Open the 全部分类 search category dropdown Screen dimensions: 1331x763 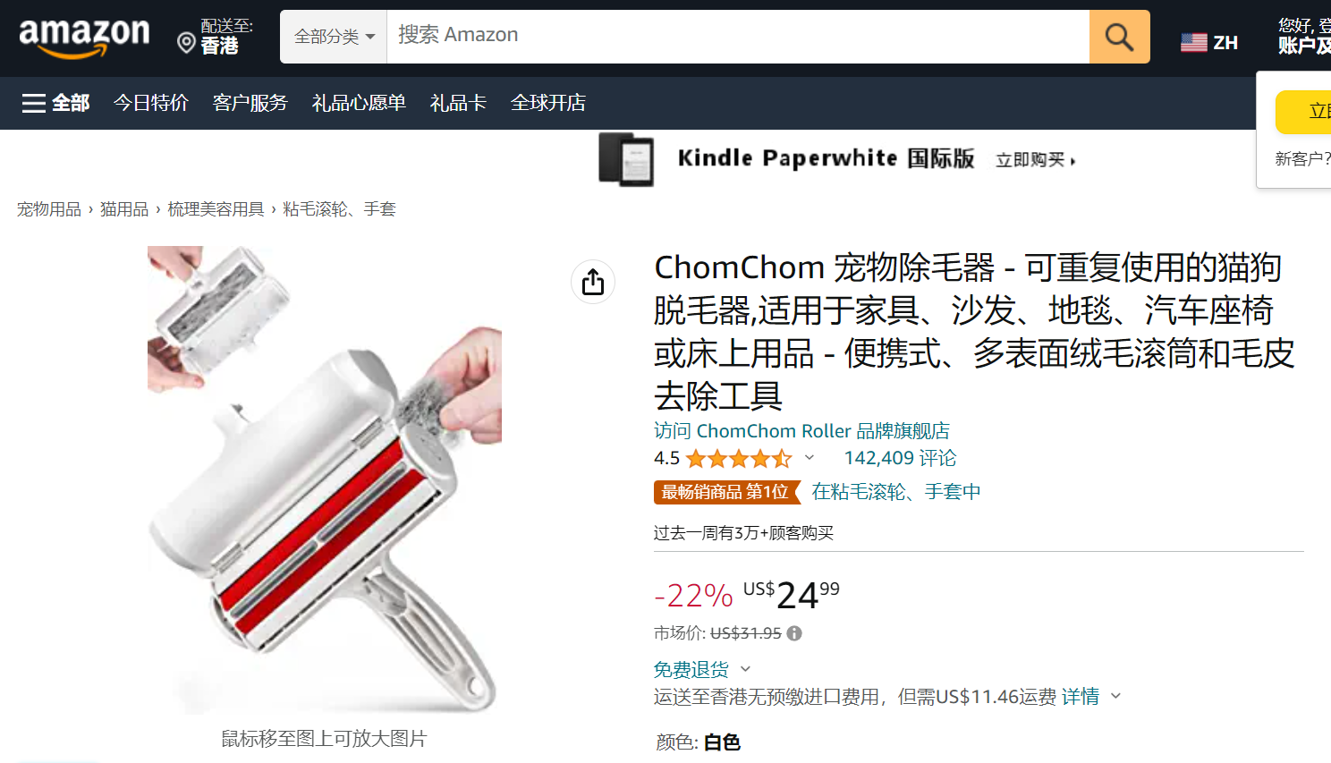[334, 37]
